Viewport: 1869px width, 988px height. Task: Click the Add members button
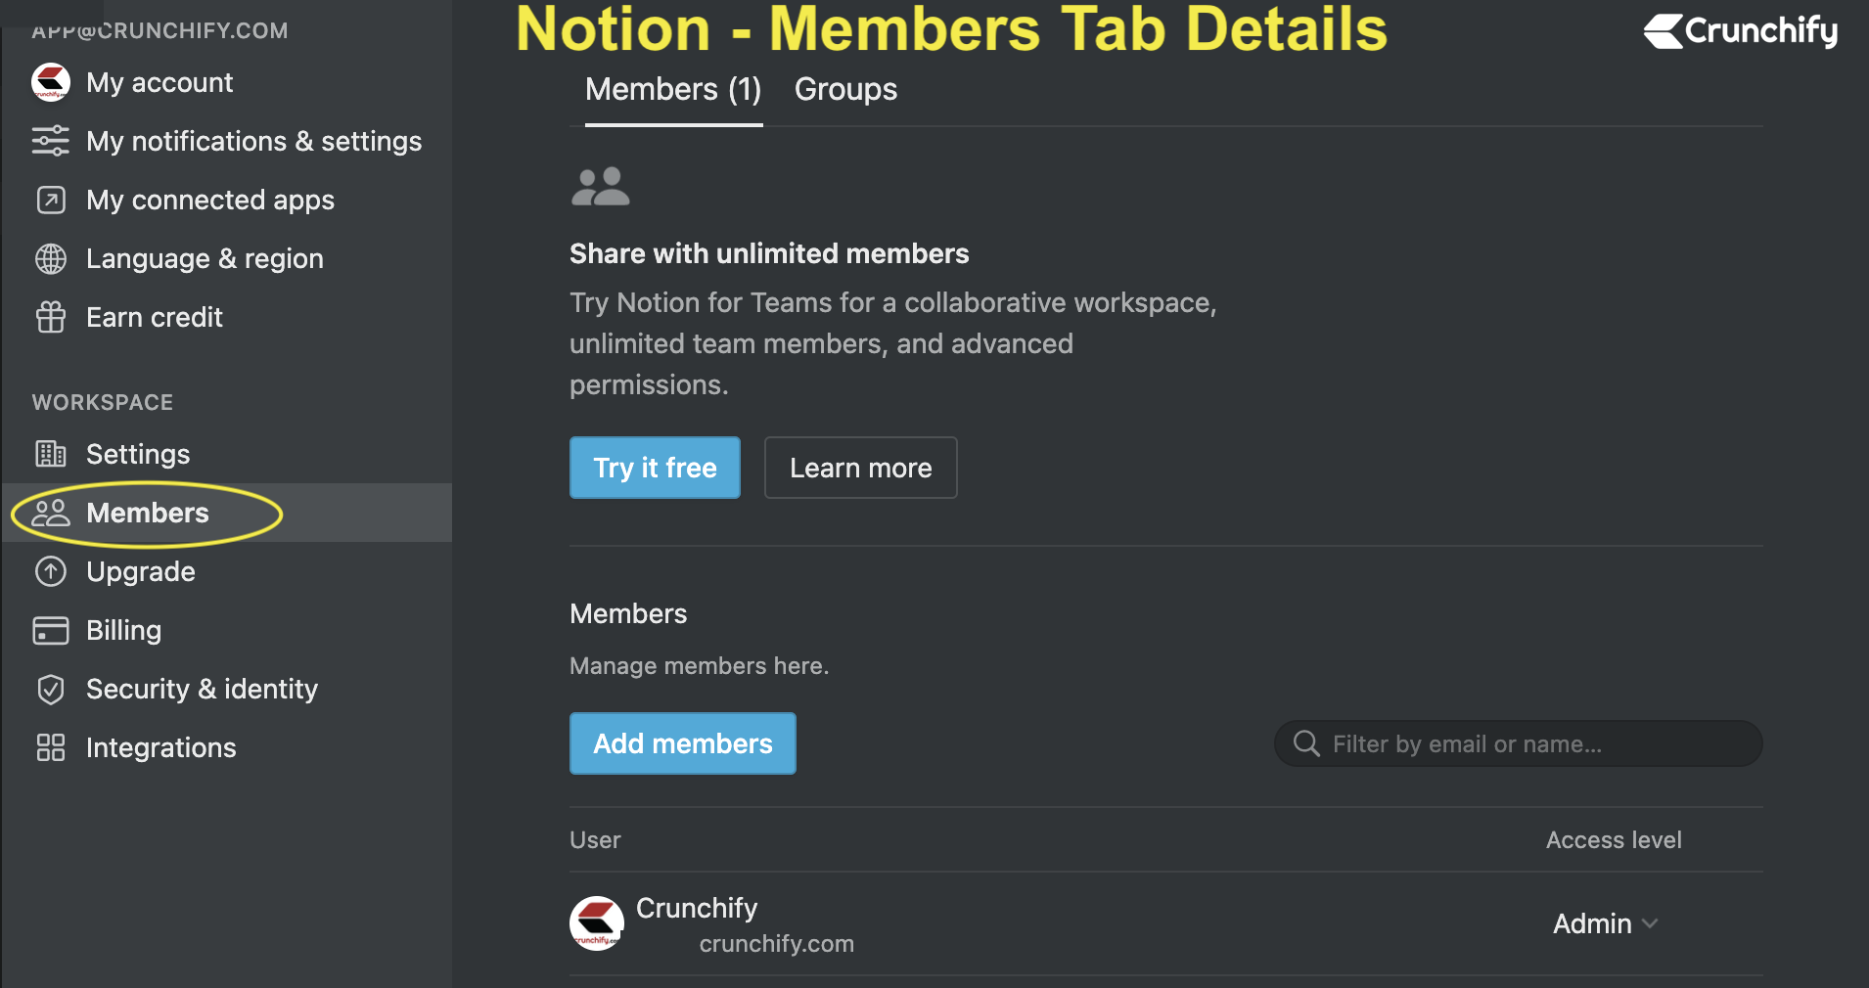pyautogui.click(x=683, y=743)
